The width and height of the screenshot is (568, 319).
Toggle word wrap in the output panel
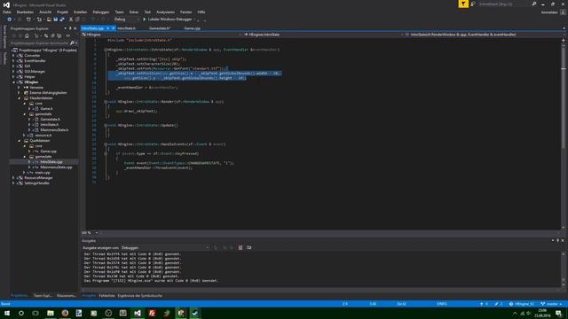248,248
